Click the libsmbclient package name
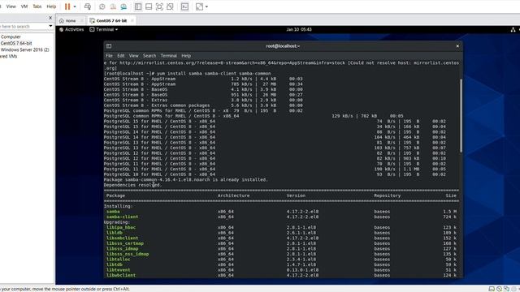 123,238
